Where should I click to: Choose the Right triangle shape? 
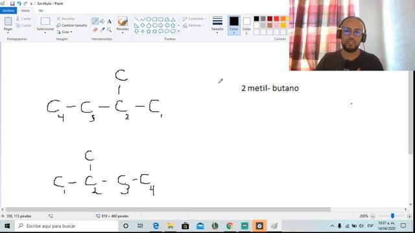137,25
